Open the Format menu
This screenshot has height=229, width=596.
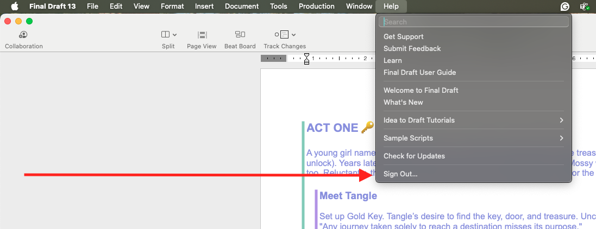click(x=172, y=6)
